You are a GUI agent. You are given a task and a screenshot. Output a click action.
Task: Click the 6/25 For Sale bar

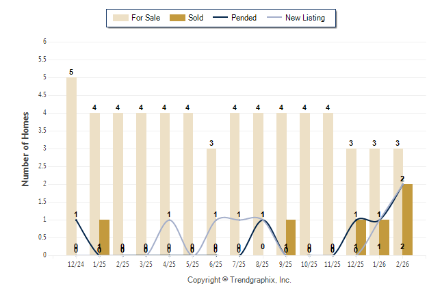(211, 202)
